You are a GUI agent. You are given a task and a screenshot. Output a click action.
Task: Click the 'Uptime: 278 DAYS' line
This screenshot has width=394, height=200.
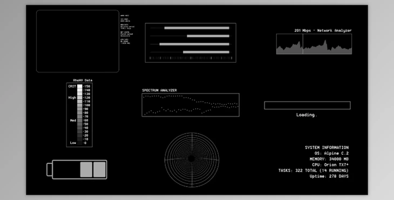[329, 176]
